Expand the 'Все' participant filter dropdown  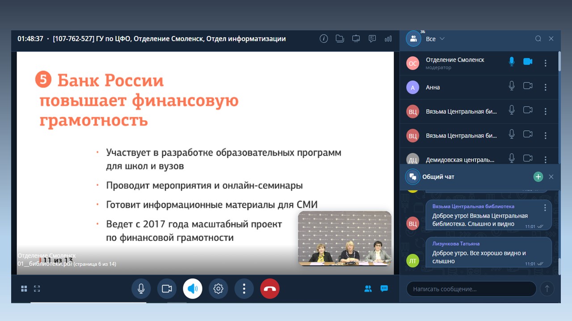(435, 39)
